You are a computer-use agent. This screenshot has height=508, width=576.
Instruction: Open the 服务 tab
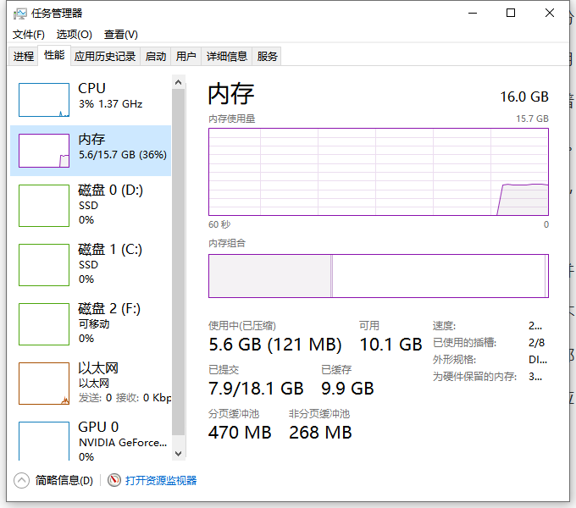268,57
